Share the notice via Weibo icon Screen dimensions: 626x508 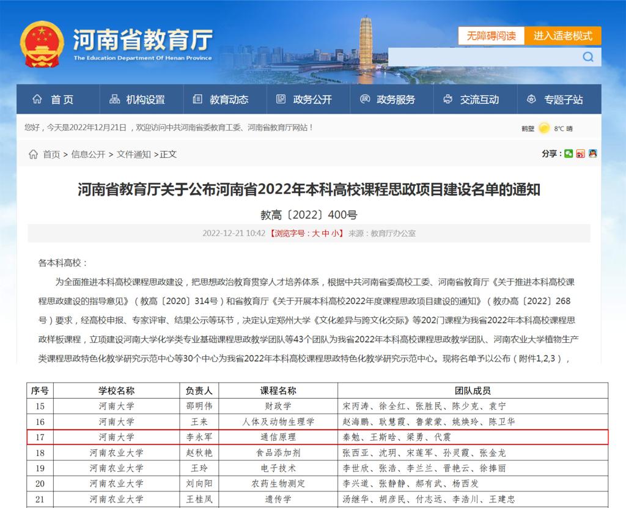pos(580,154)
